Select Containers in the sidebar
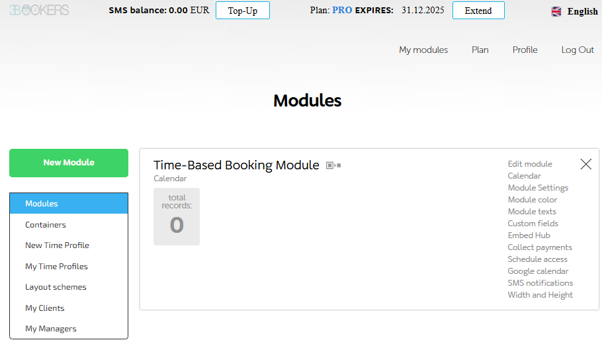 [46, 225]
